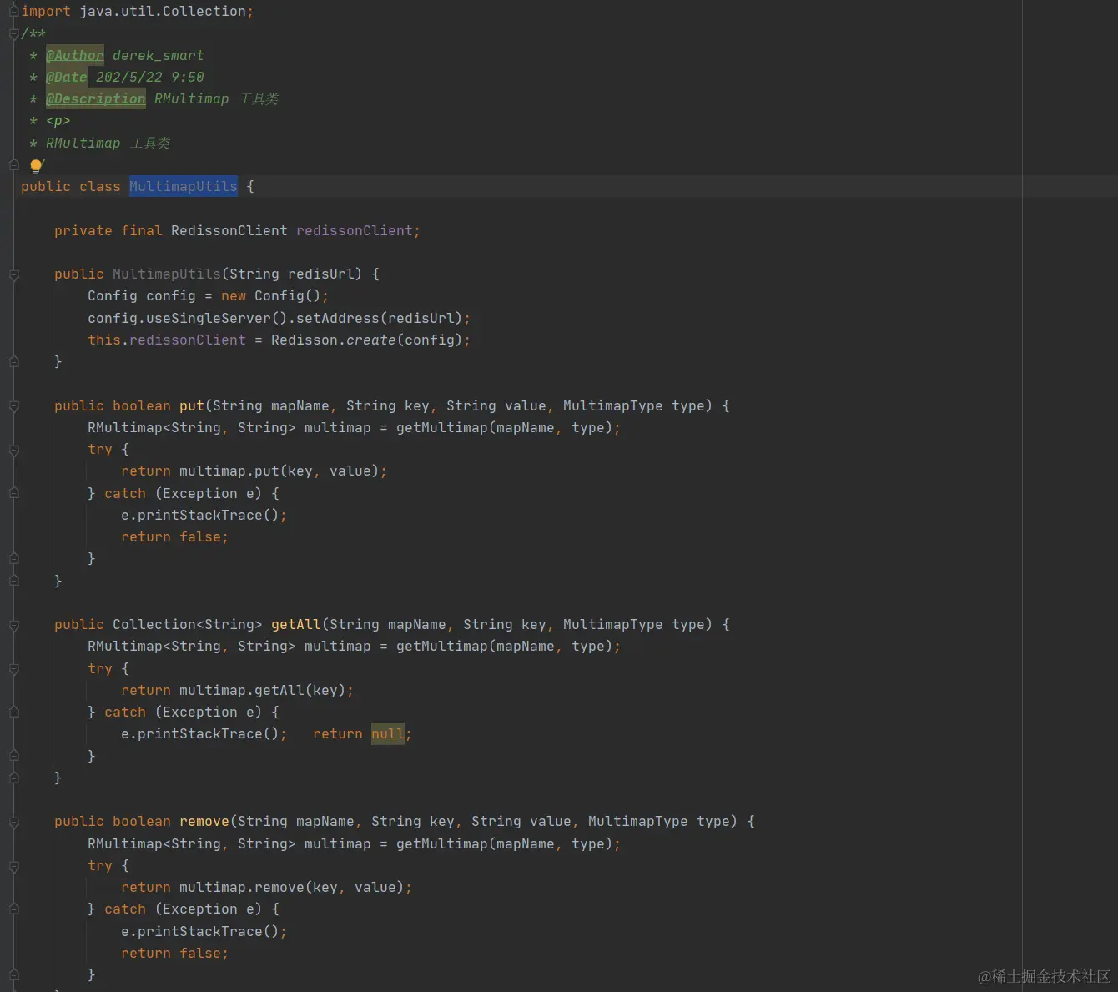Click the author name derek_smart

tap(159, 55)
